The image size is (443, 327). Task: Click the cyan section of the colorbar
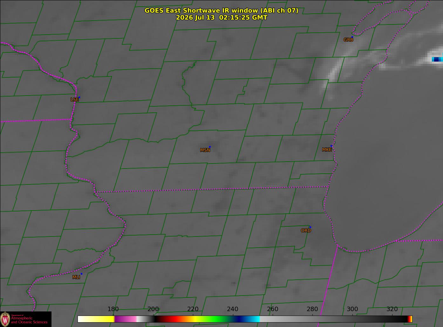coord(254,319)
